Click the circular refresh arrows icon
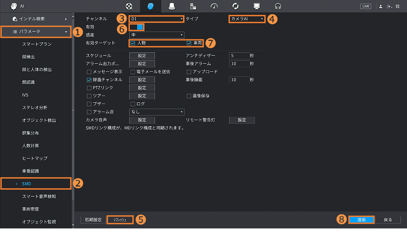Image resolution: width=407 pixels, height=235 pixels. pyautogui.click(x=235, y=6)
